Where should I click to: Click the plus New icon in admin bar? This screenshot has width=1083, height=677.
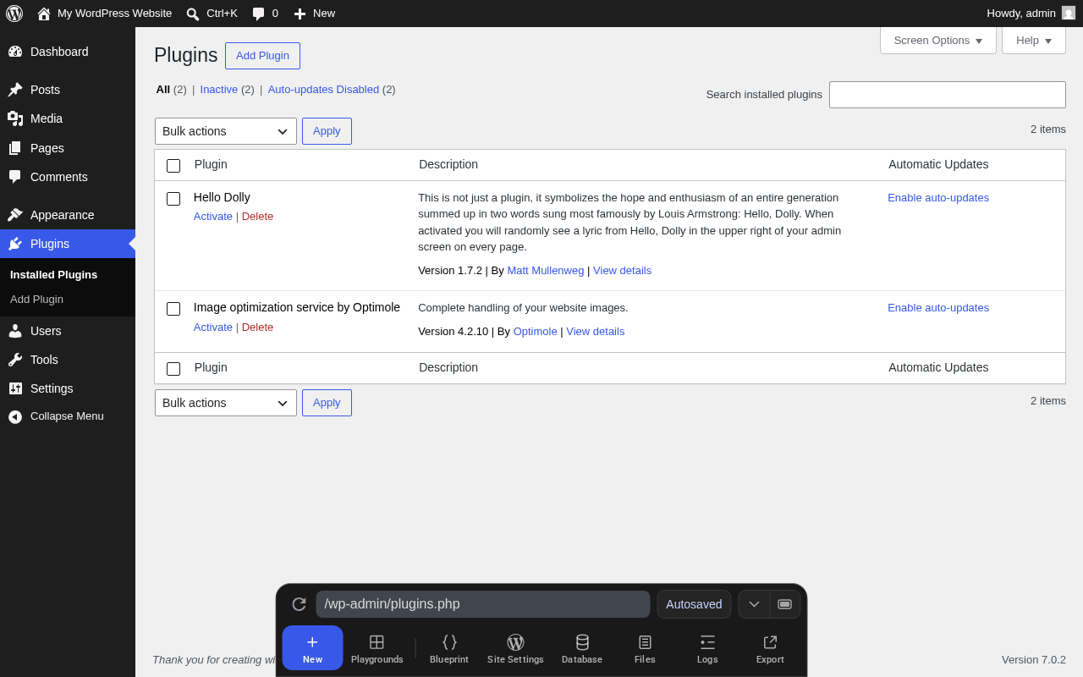300,14
